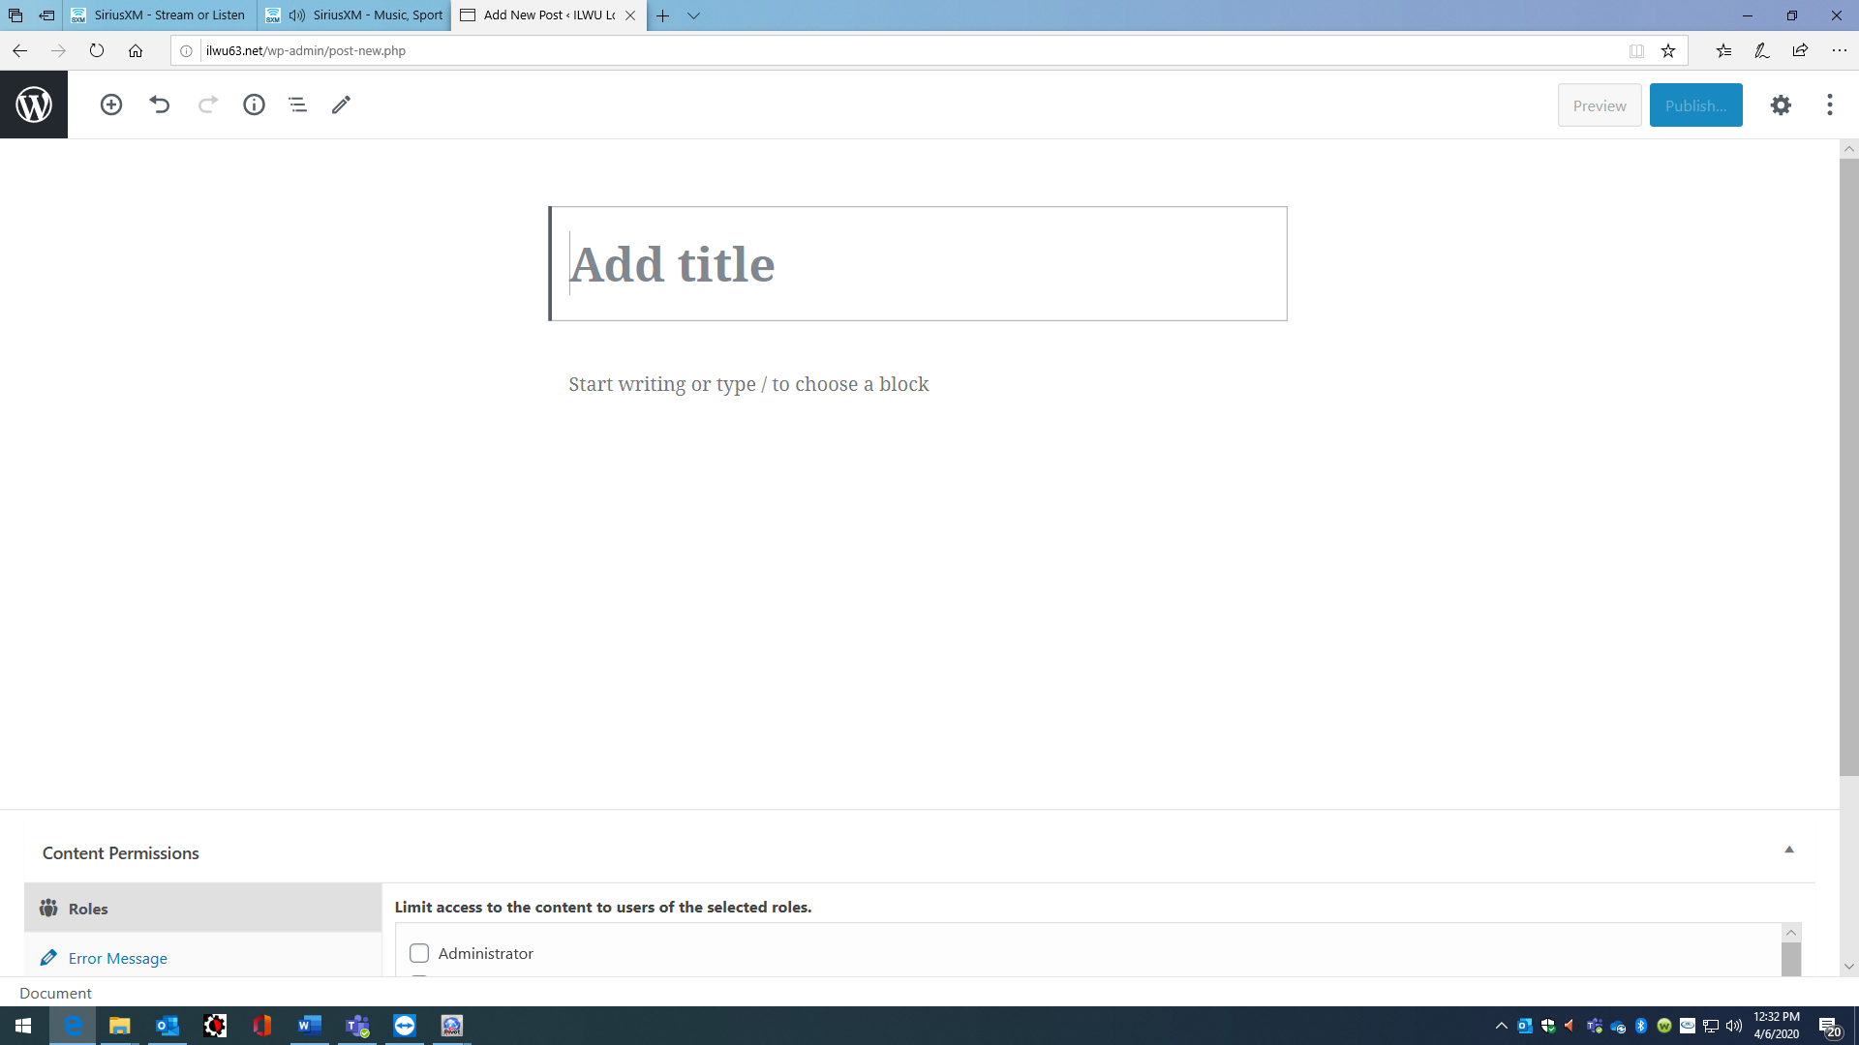The width and height of the screenshot is (1859, 1045).
Task: Redo the last edit
Action: click(x=208, y=104)
